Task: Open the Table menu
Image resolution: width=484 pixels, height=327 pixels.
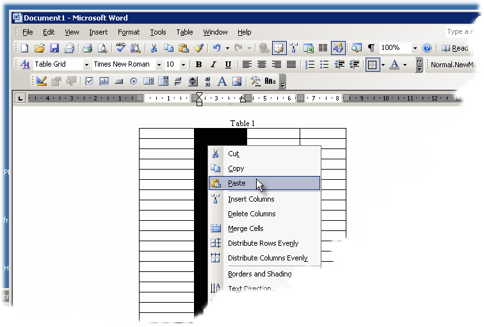Action: tap(184, 32)
